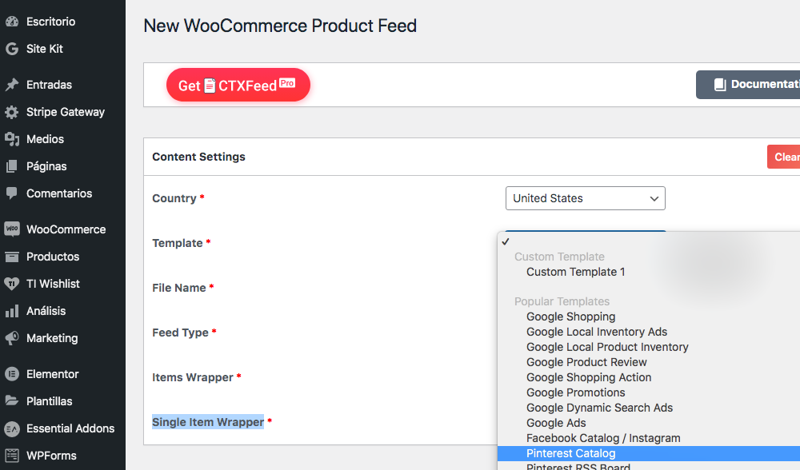Choose Pinterest RSS Board template

pos(578,467)
